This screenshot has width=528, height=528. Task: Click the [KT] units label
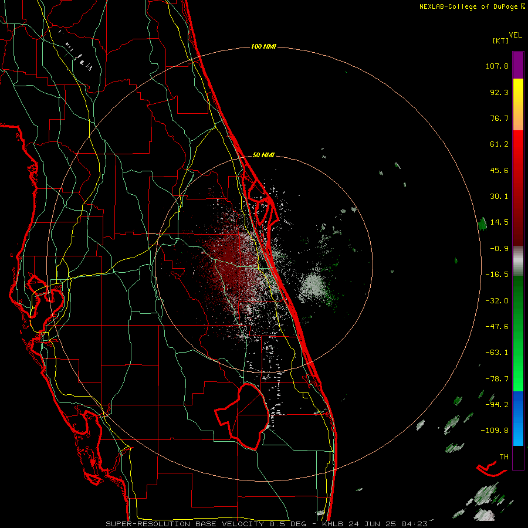pyautogui.click(x=501, y=41)
